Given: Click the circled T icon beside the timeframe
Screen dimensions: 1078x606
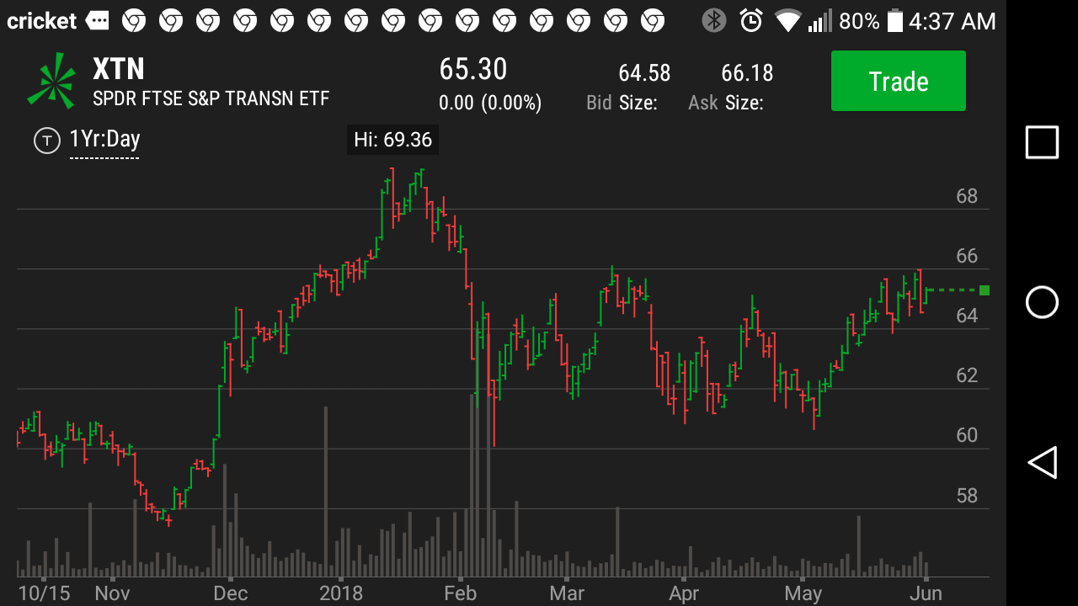Looking at the screenshot, I should [46, 140].
